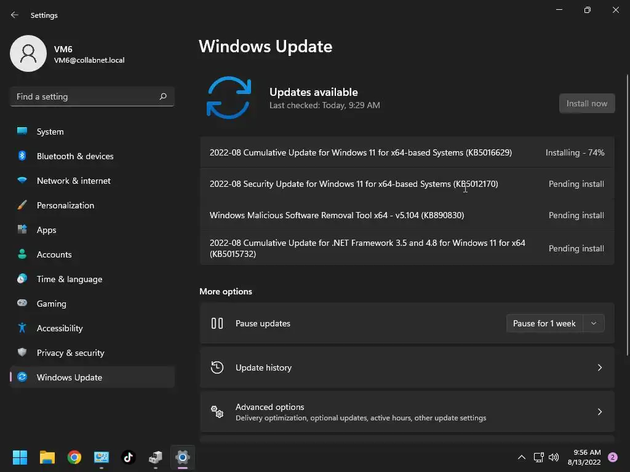Viewport: 630px width, 472px height.
Task: Open Bluetooth & devices
Action: (92, 156)
